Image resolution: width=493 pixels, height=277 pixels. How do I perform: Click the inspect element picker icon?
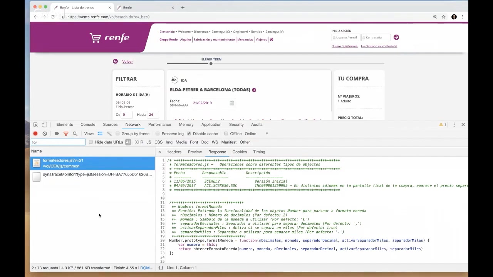(35, 125)
